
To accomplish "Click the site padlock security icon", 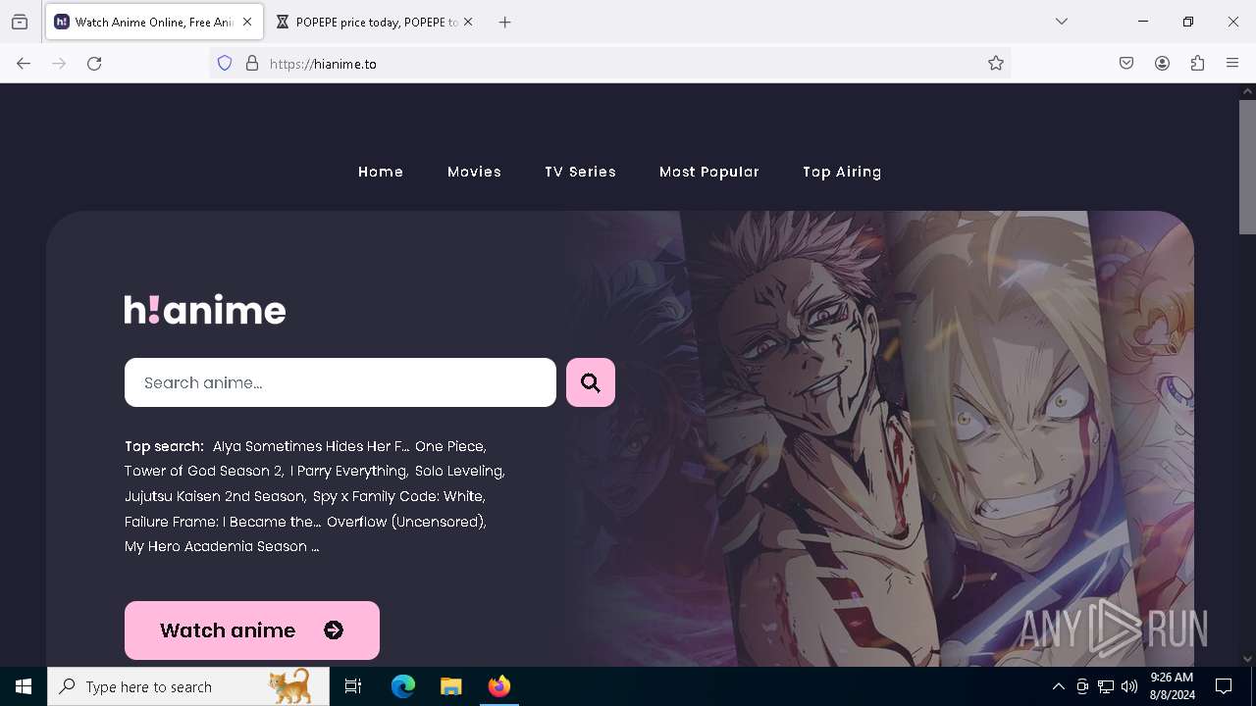I will [252, 64].
